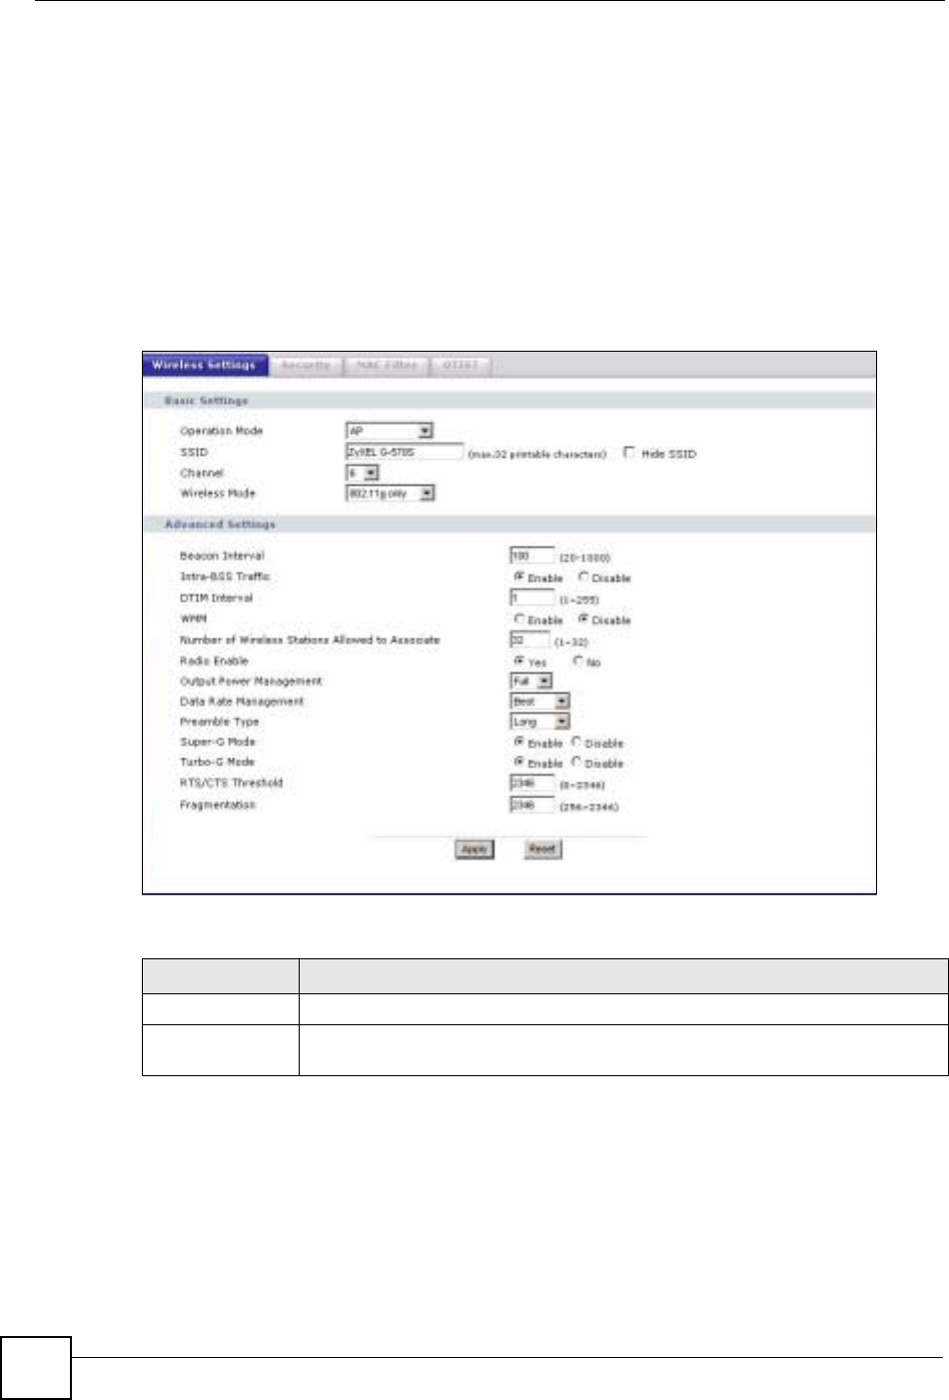Click the Reset button
Screen dimensions: 949x1400
tap(542, 848)
